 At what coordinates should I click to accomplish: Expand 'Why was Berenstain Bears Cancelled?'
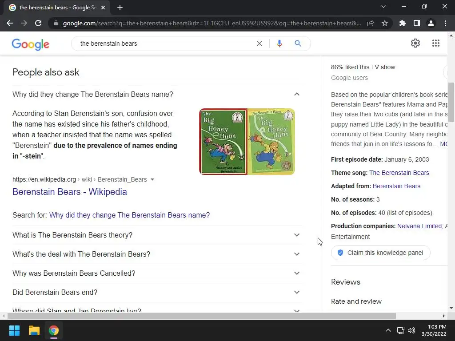click(157, 274)
